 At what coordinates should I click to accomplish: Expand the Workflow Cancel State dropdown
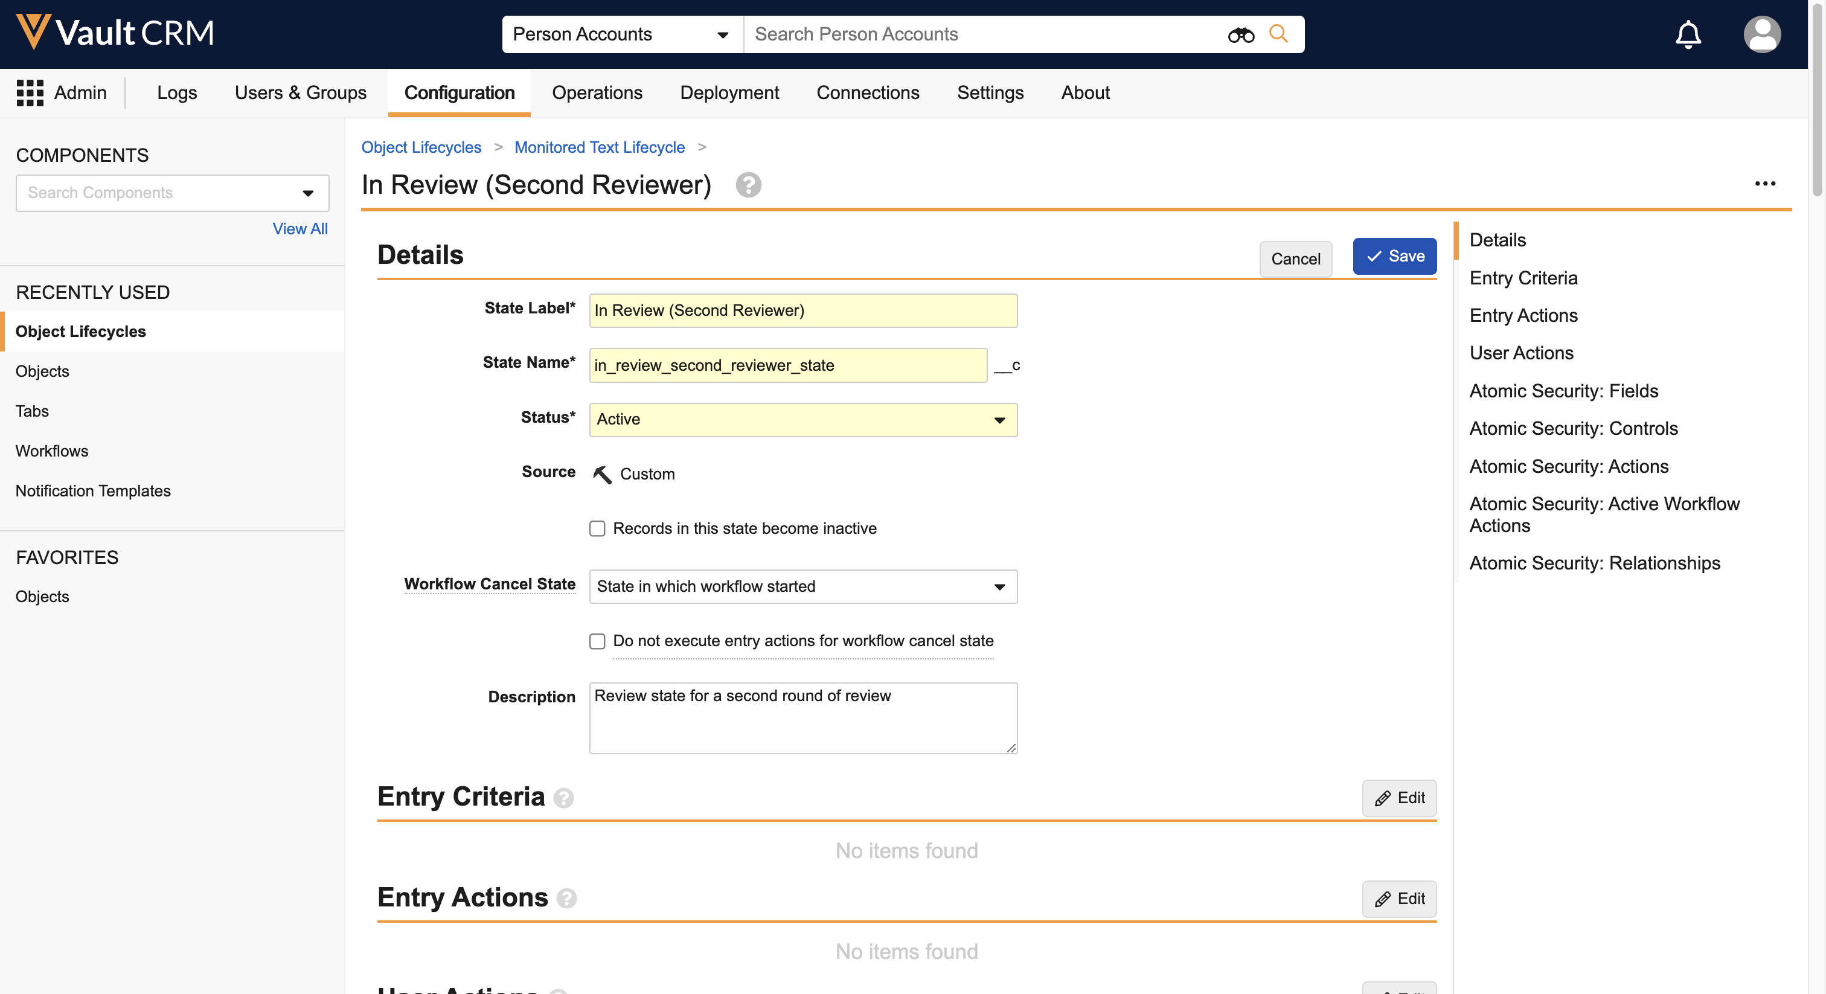pyautogui.click(x=802, y=586)
